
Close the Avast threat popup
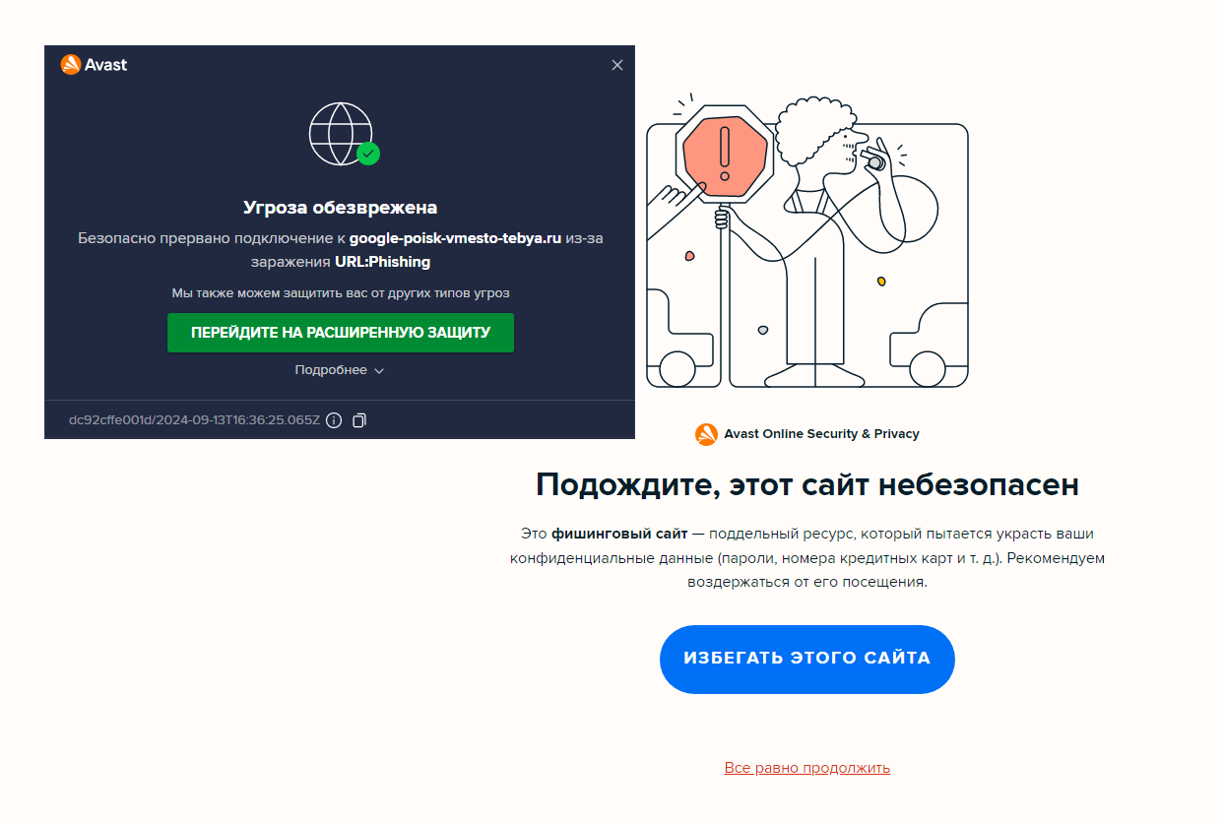click(617, 65)
